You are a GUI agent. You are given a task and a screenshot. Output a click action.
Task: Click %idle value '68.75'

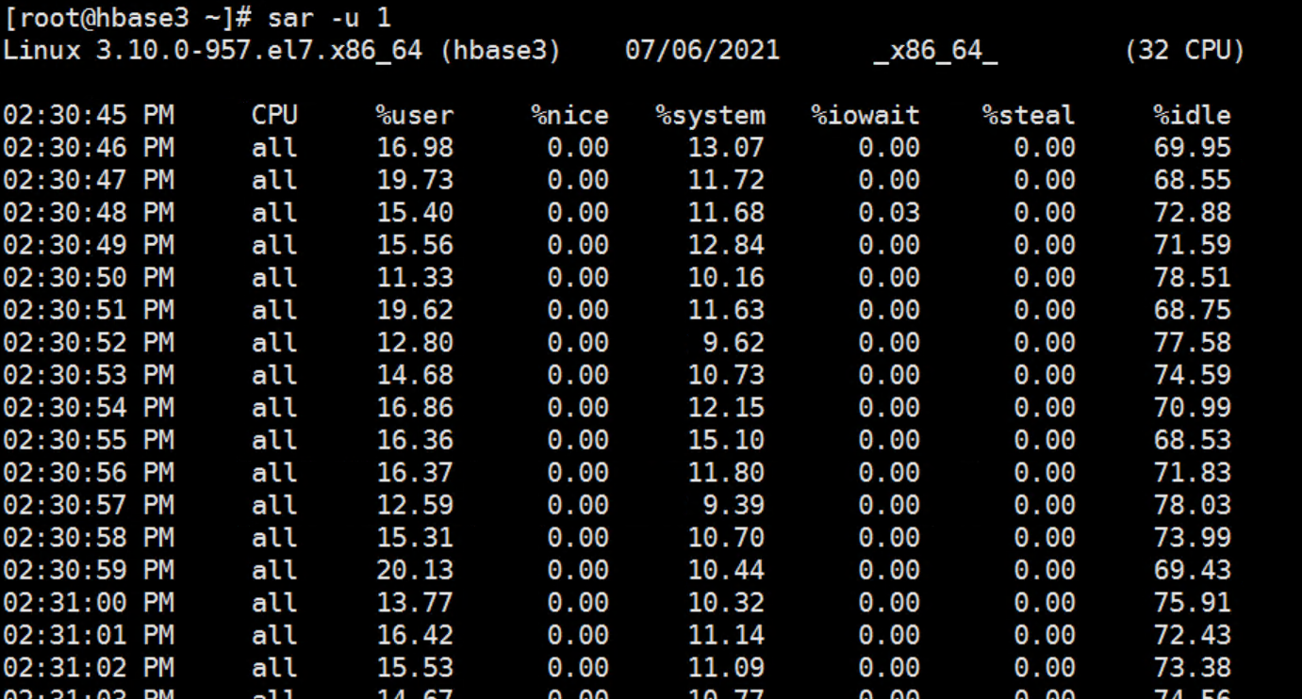tap(1193, 310)
